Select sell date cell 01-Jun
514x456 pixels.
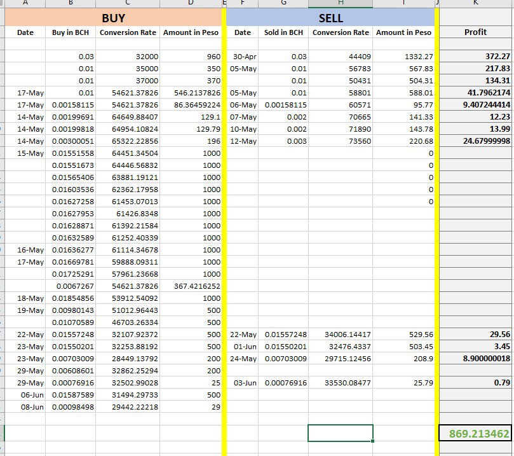243,347
